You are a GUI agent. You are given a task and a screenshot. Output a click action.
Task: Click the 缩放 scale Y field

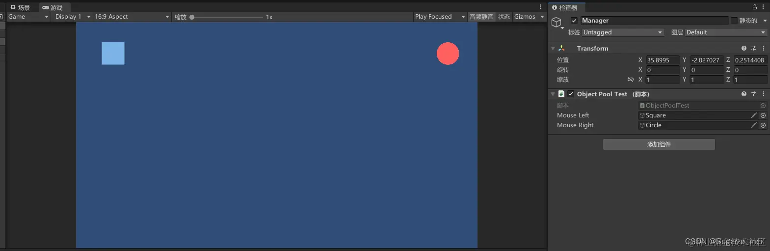[707, 80]
